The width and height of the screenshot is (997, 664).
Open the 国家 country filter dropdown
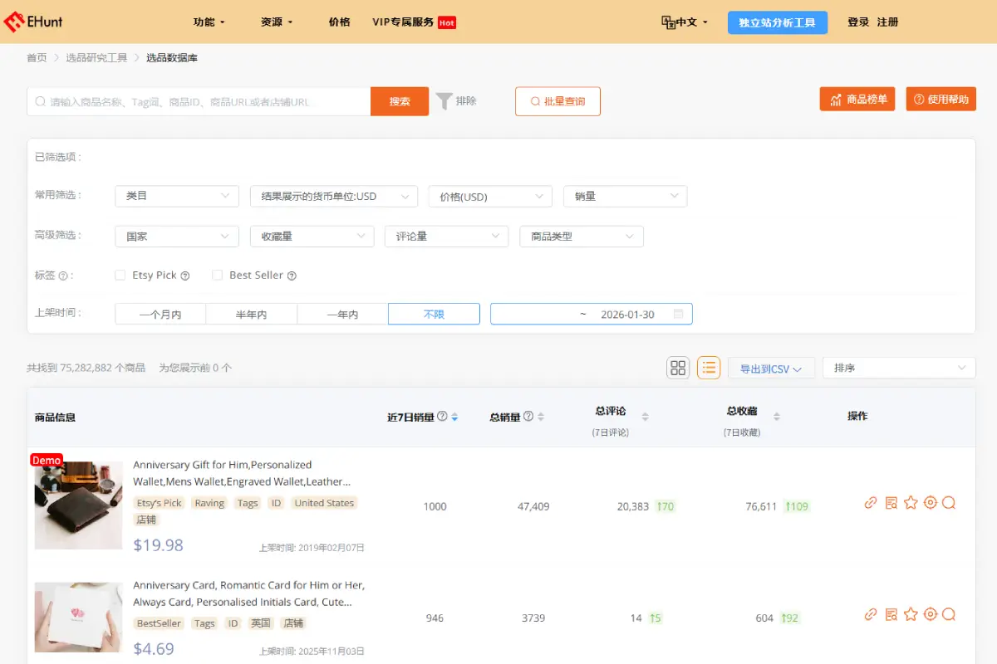pos(176,236)
